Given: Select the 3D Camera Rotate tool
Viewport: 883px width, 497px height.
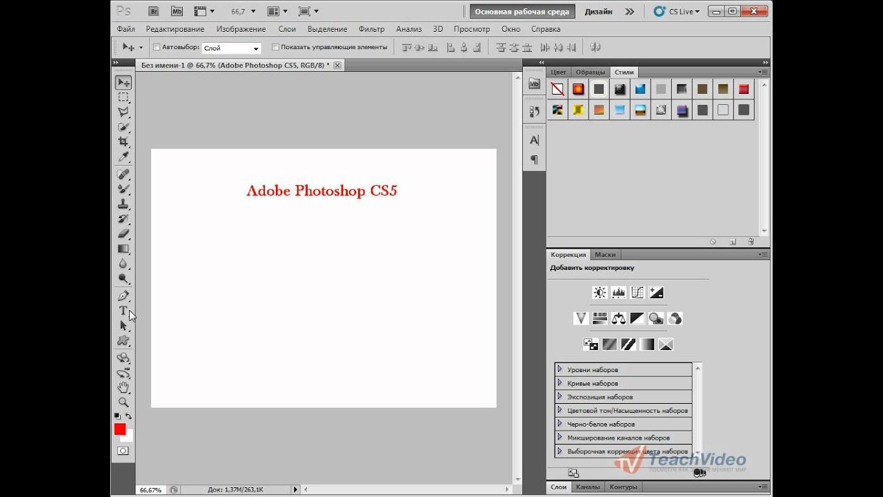Looking at the screenshot, I should pos(123,373).
